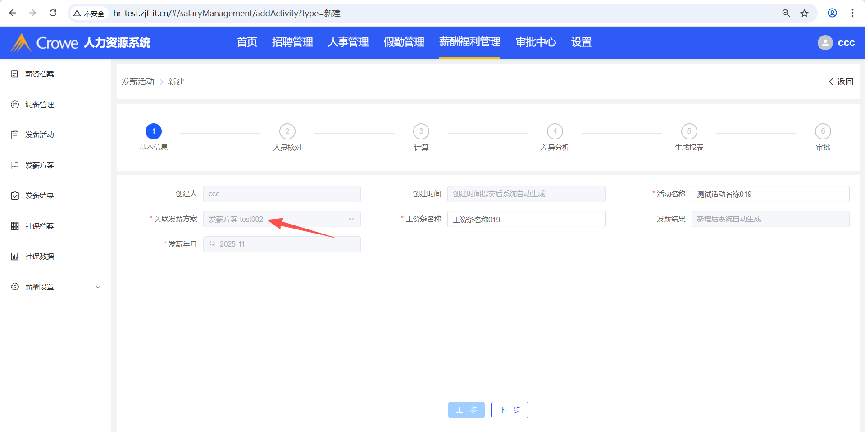The width and height of the screenshot is (865, 432).
Task: Open the 审批中心 top menu
Action: 535,42
